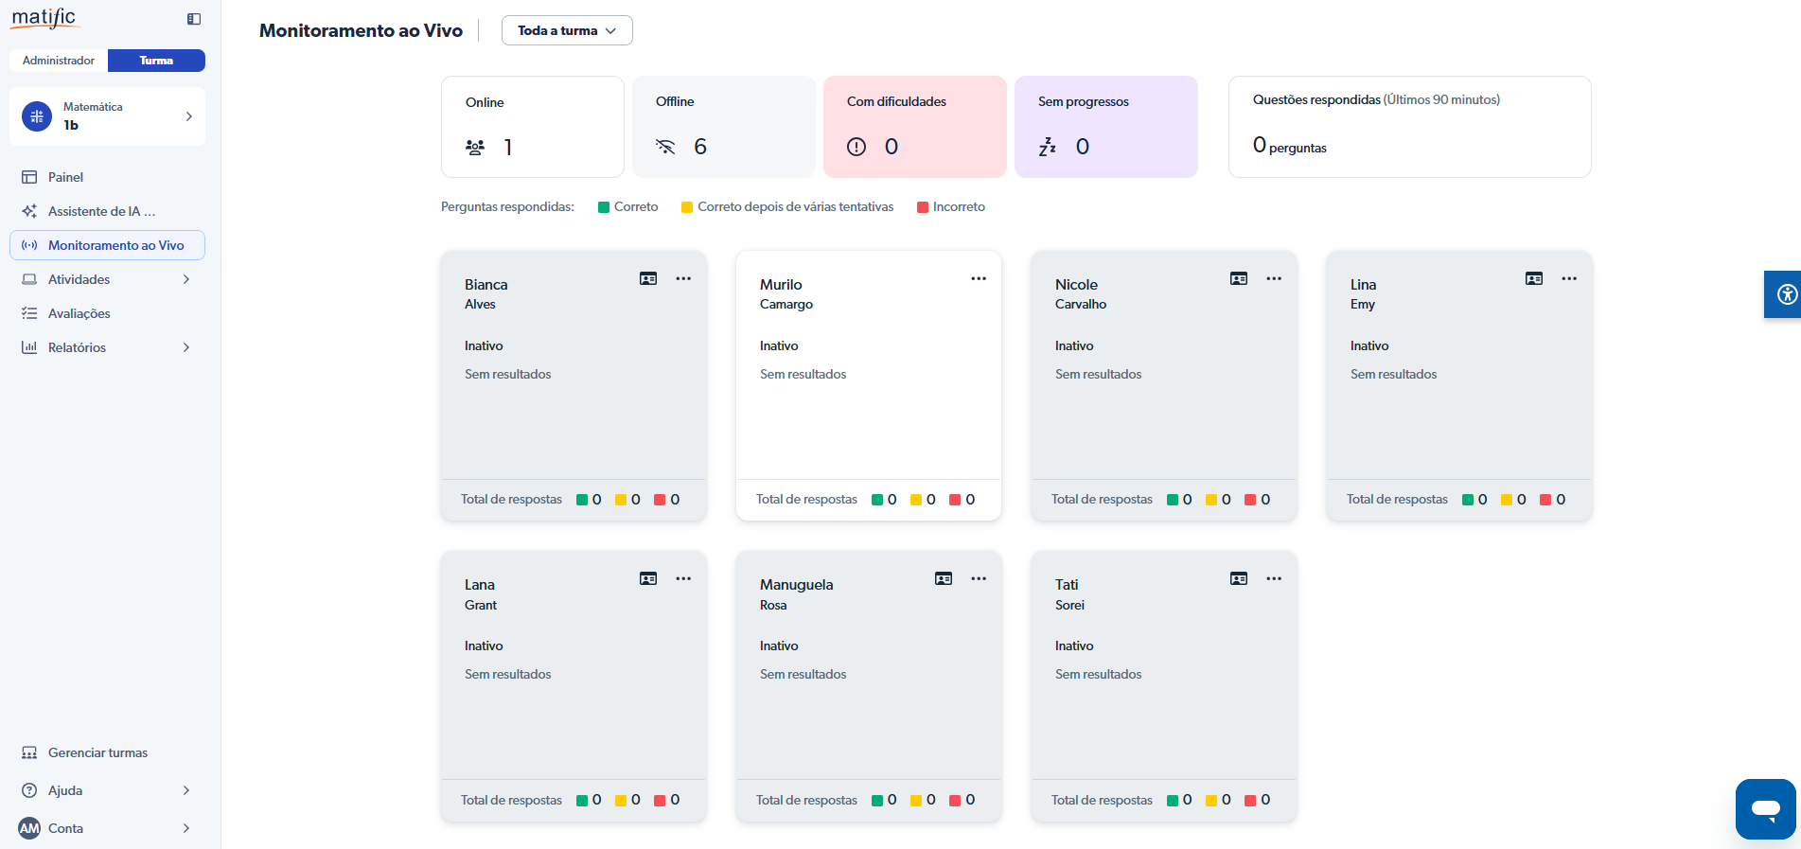
Task: Open Avaliações from the sidebar
Action: click(79, 313)
